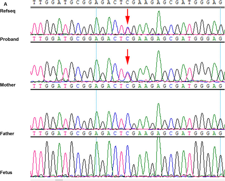This screenshot has height=181, width=225.
Task: Click the Refseq row label
Action: (x=8, y=11)
